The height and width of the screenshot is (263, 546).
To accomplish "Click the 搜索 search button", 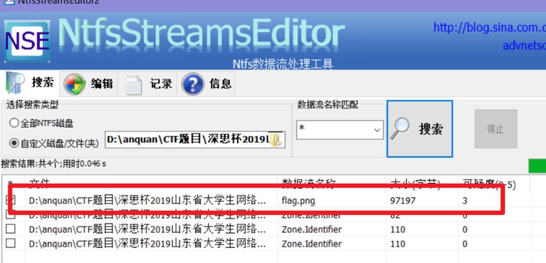I will pos(420,129).
